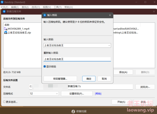Close the 新建压缩文件 window with X
The image size is (157, 114).
point(154,12)
